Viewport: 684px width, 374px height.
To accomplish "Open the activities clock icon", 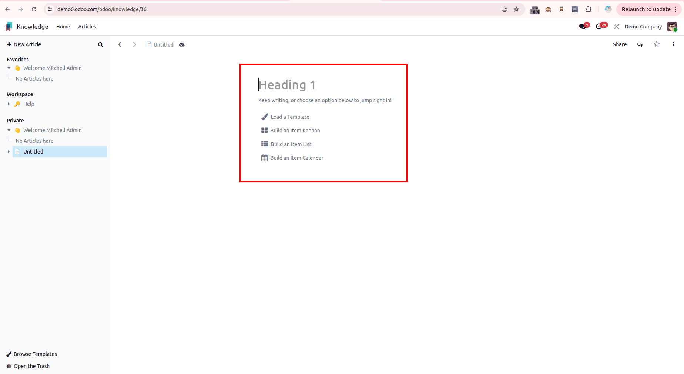I will point(600,26).
